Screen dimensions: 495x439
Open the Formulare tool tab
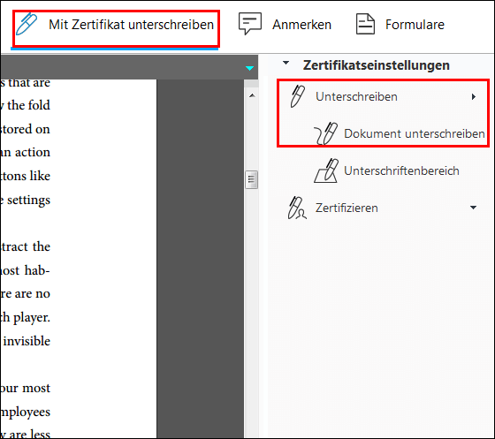pyautogui.click(x=400, y=24)
